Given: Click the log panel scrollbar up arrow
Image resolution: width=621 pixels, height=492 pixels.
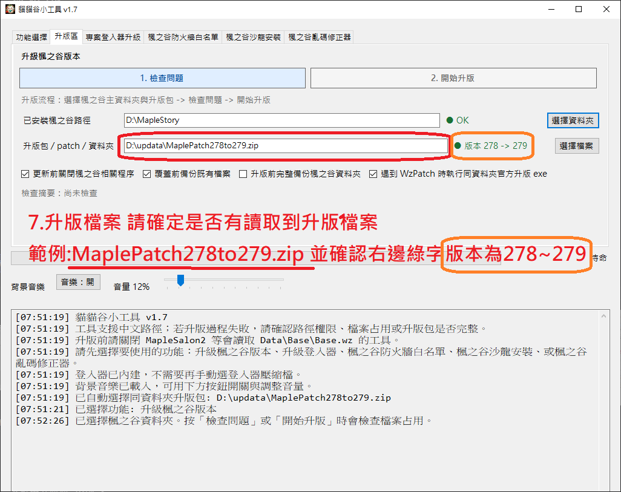Looking at the screenshot, I should 603,316.
